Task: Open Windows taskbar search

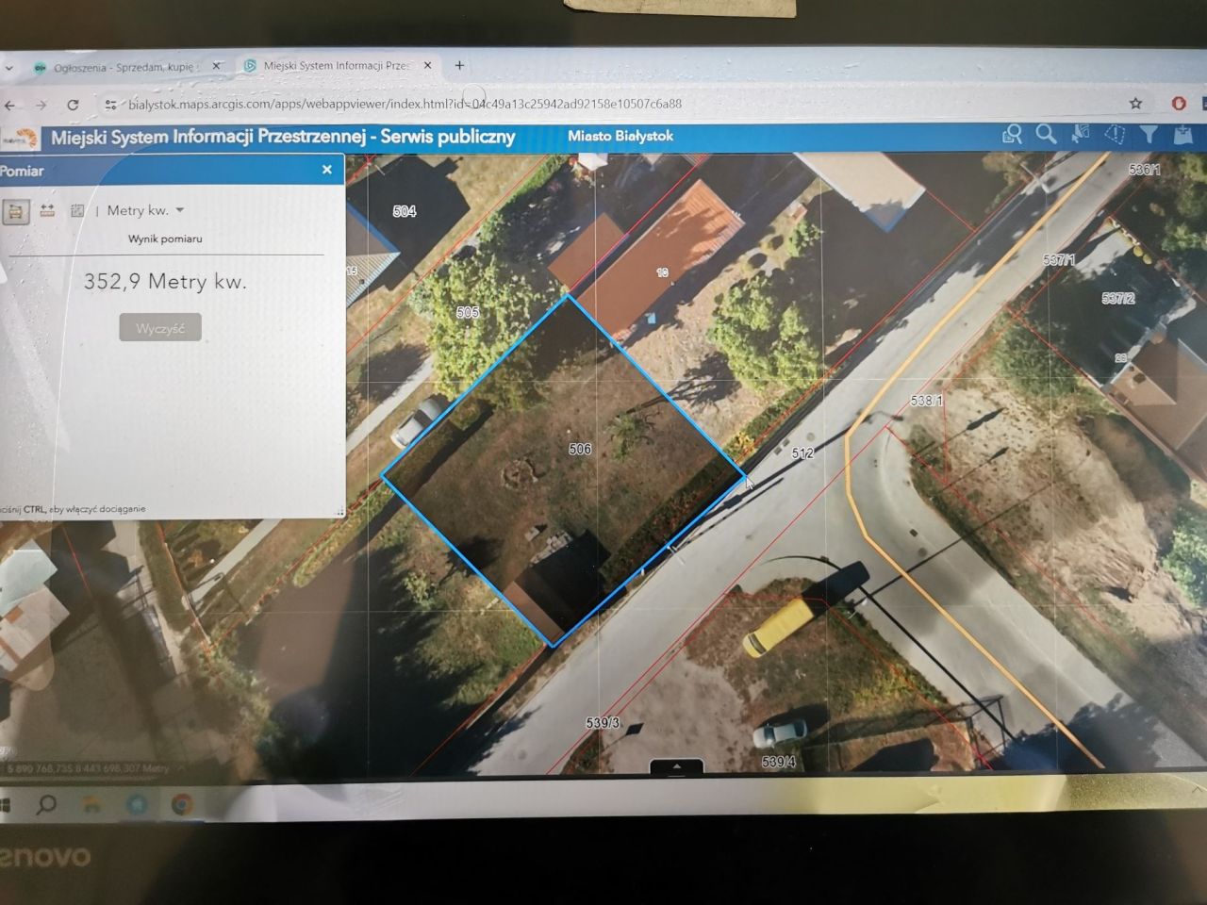Action: (46, 804)
